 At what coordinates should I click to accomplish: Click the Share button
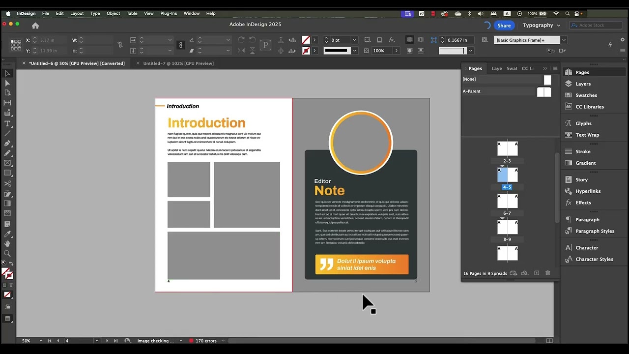pyautogui.click(x=504, y=25)
